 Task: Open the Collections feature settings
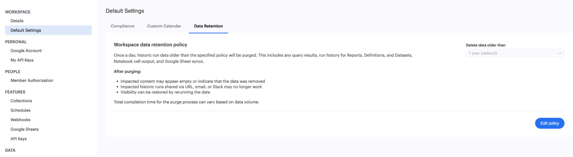pos(21,101)
